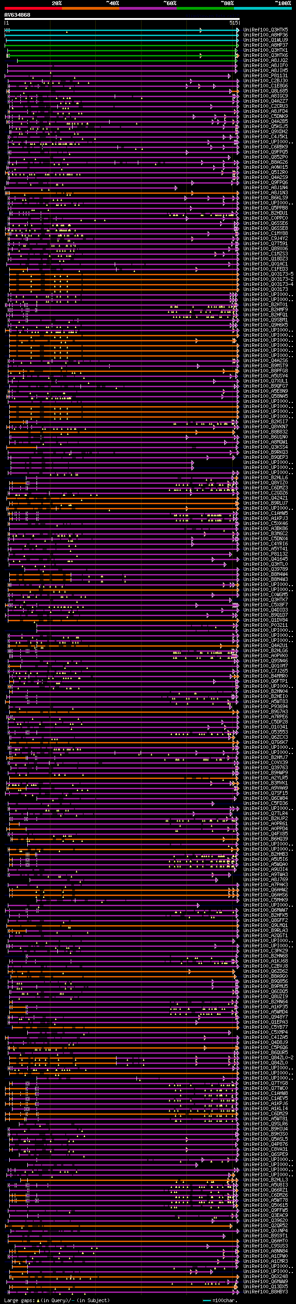Open hit UniRef100_A8JJQ2
The image size is (296, 1304).
[265, 61]
